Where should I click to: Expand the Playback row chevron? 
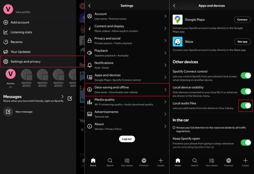165,53
